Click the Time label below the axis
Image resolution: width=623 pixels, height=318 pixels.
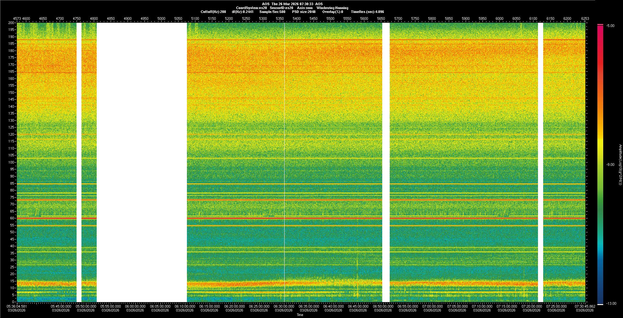click(300, 315)
